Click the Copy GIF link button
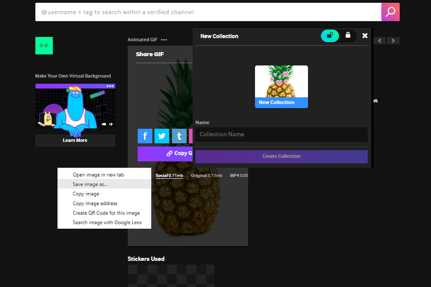The image size is (431, 287). pos(165,153)
